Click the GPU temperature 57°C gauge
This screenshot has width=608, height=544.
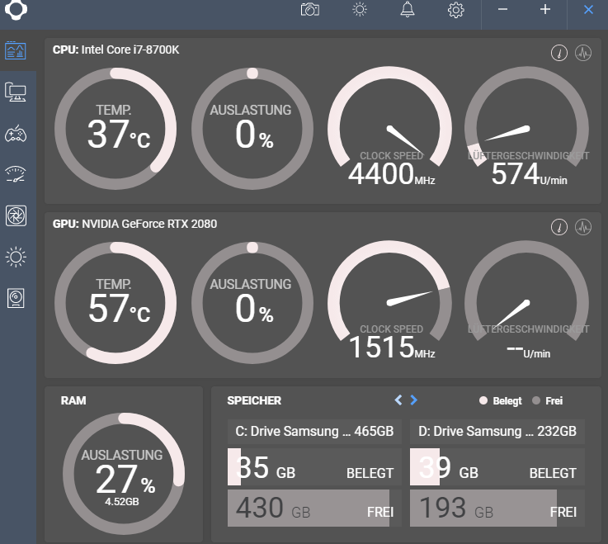[115, 303]
